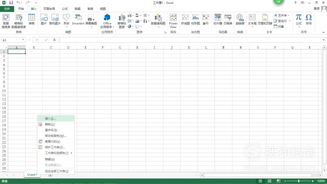The height and width of the screenshot is (184, 327).
Task: Insert a hyperlink with globe icon
Action: [x=240, y=19]
